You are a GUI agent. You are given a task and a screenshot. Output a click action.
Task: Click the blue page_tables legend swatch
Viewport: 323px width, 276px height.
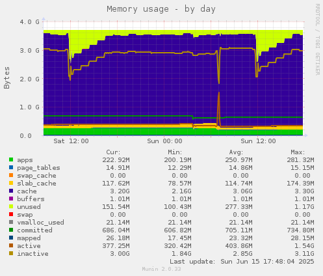(11, 167)
